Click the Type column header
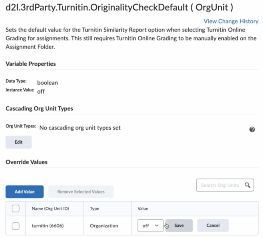This screenshot has width=263, height=238. (x=94, y=209)
